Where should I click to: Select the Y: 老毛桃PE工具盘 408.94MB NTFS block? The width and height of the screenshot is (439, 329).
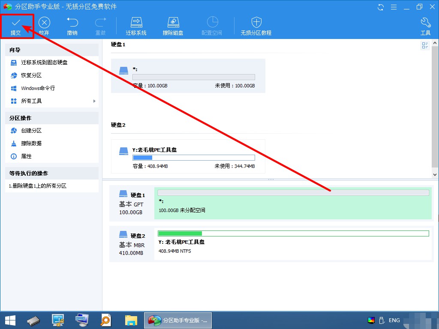click(293, 244)
